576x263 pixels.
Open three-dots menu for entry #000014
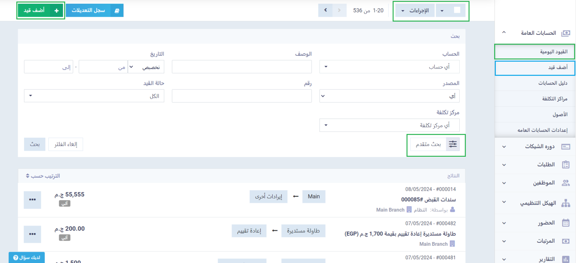32,200
